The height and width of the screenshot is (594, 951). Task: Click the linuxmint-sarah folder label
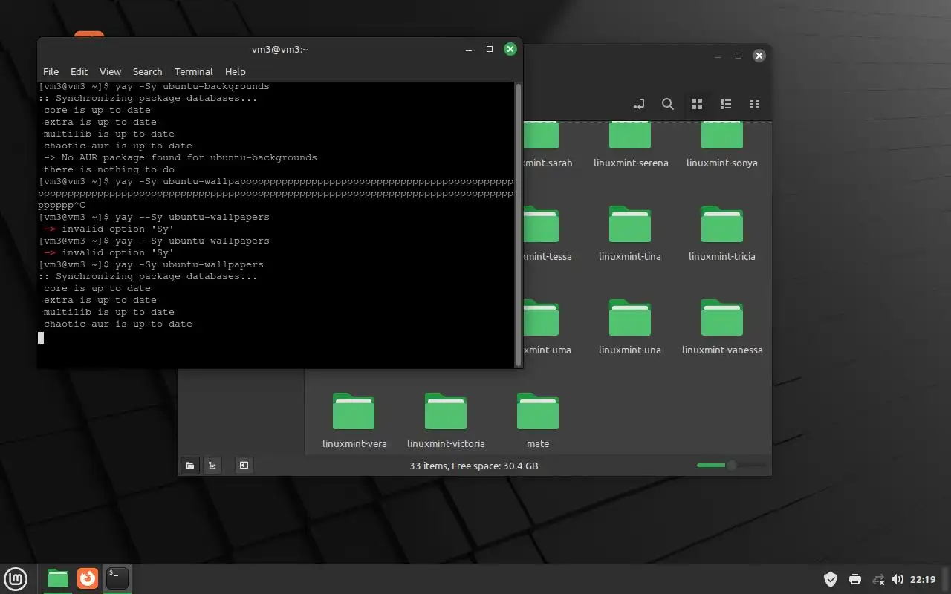[x=548, y=163]
